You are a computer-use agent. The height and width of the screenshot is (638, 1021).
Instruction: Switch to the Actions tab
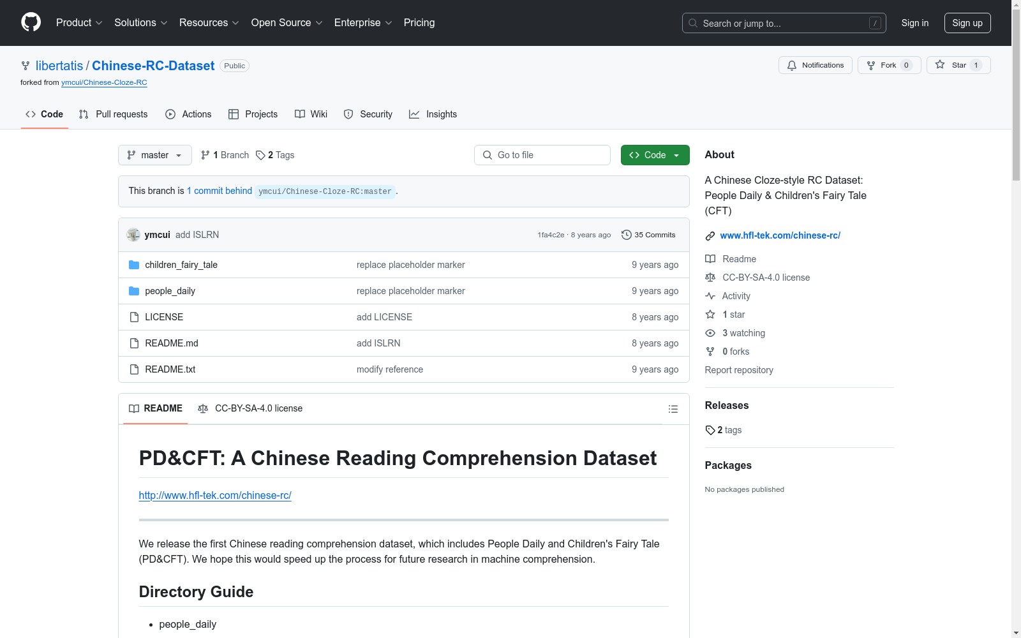(188, 114)
